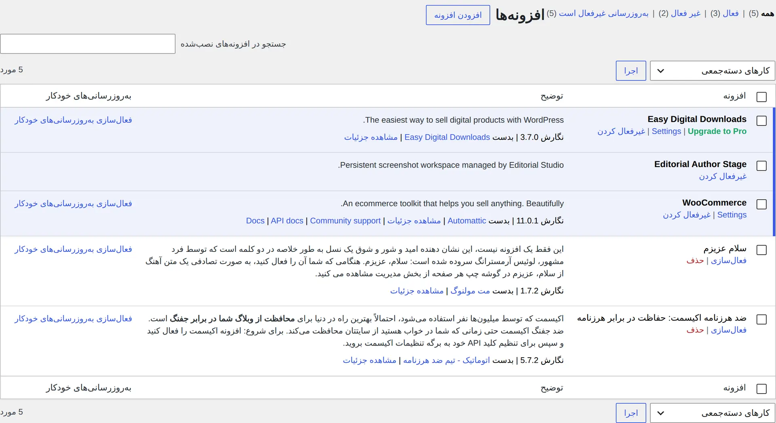Image resolution: width=776 pixels, height=423 pixels.
Task: View details (مشاهده جزئیات) for Akismet plugin
Action: 370,360
